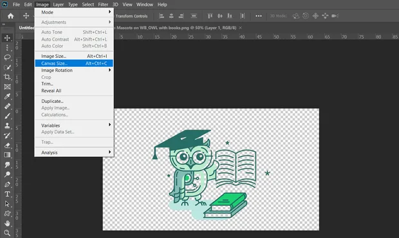
Task: Open the Edit menu
Action: [28, 5]
